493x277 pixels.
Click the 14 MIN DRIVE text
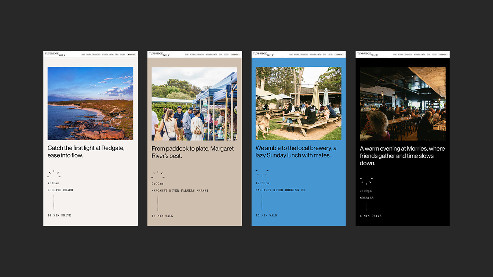point(59,215)
